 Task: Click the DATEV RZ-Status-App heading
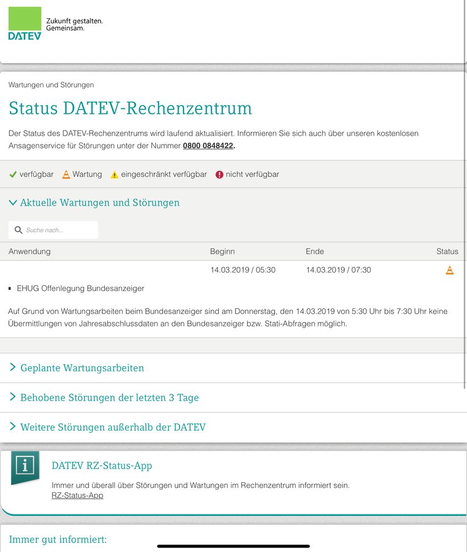pos(102,465)
